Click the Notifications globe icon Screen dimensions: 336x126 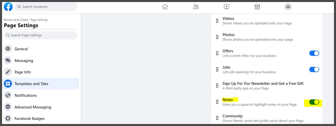(8, 95)
